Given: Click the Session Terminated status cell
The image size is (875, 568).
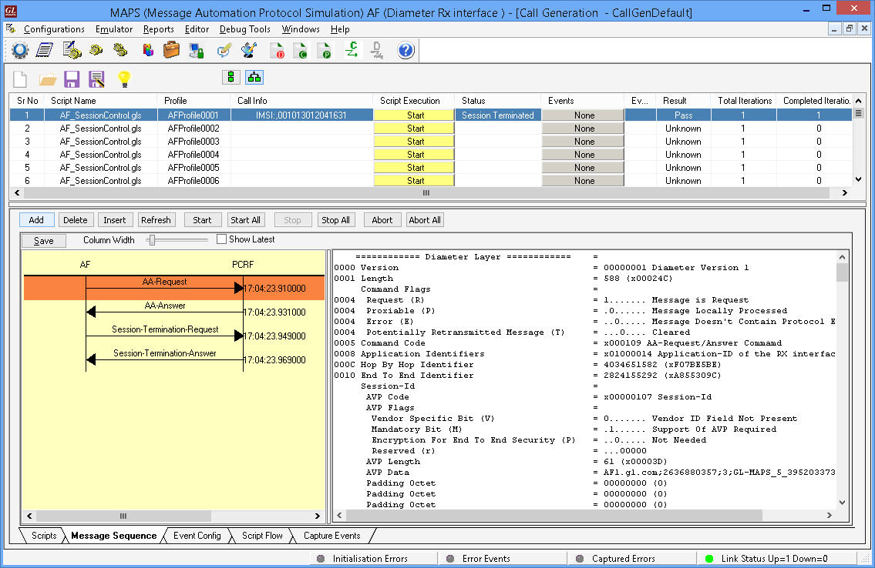Looking at the screenshot, I should [498, 115].
